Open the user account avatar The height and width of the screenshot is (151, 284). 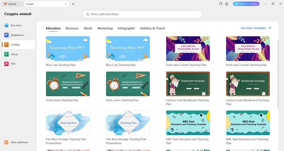[x=226, y=4]
